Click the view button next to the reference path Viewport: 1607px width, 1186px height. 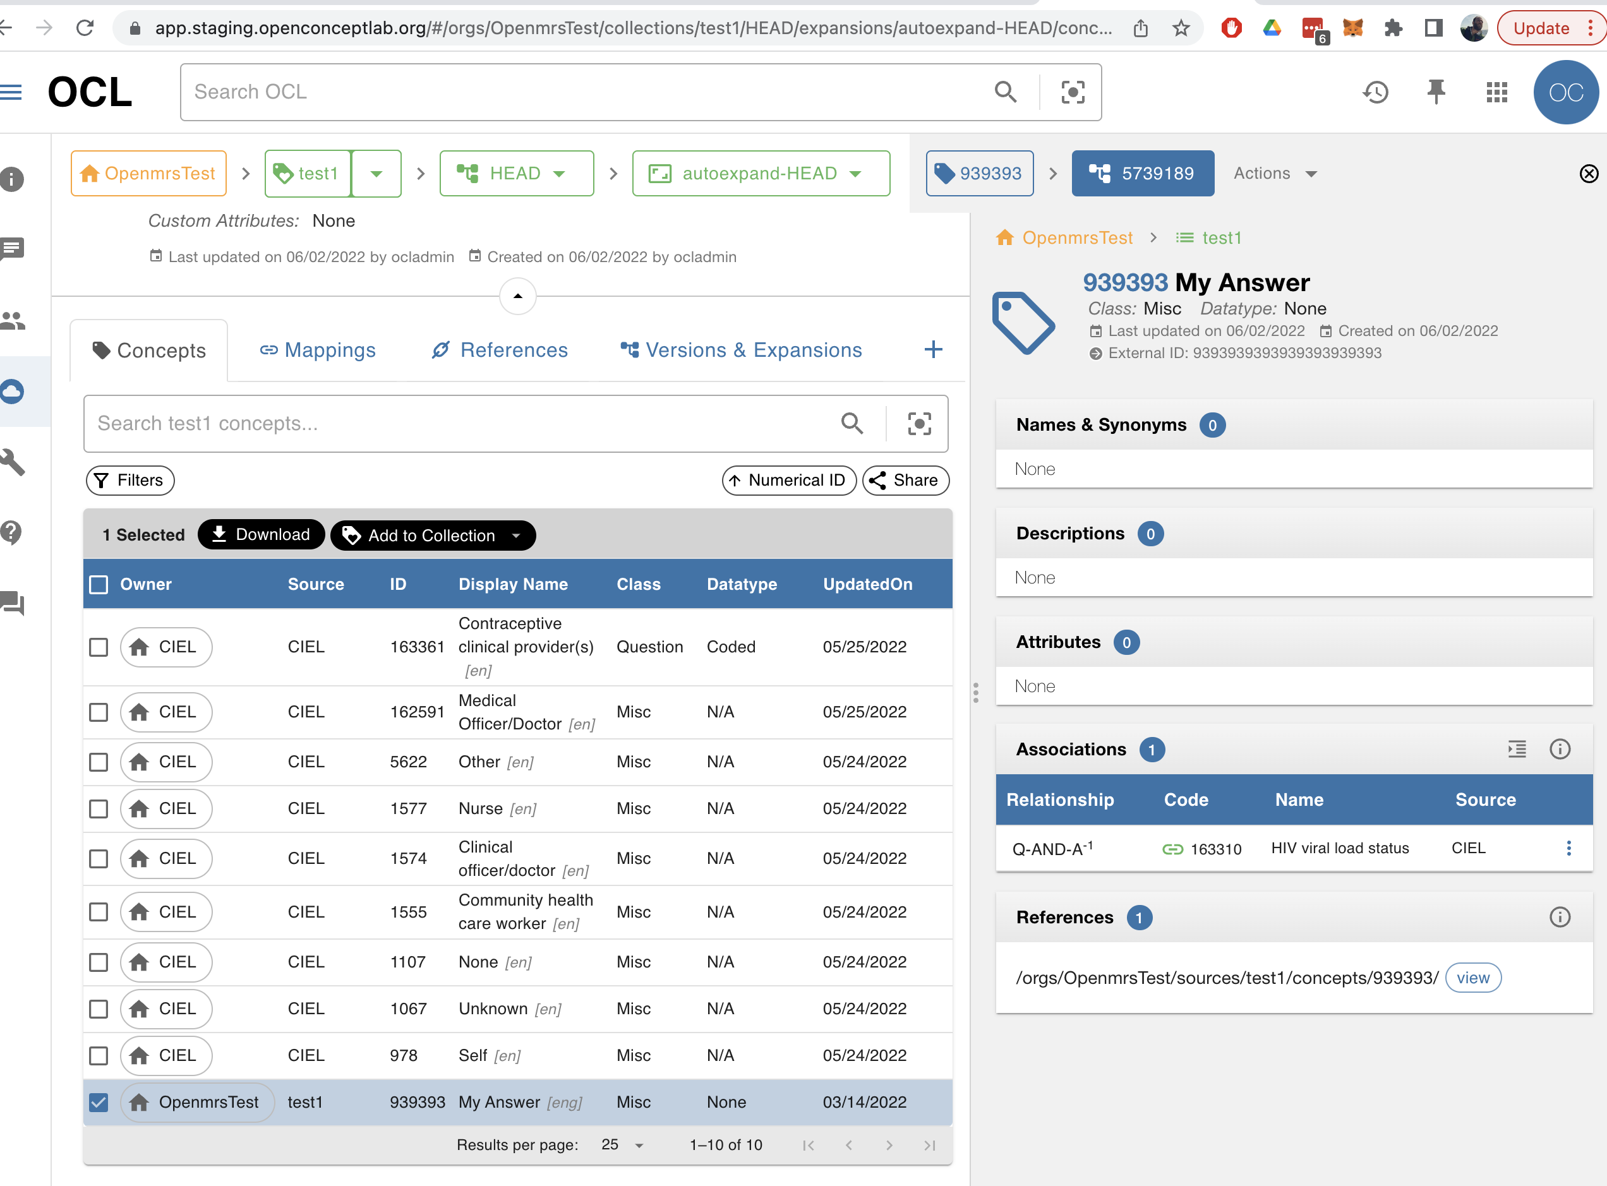click(1474, 977)
